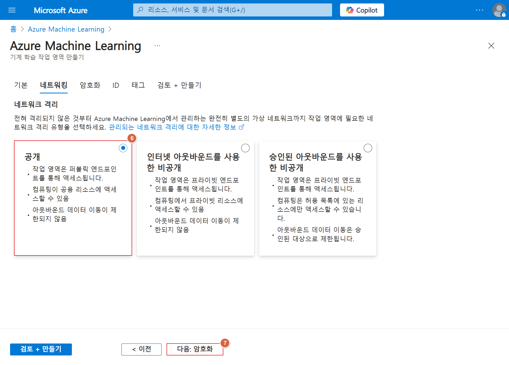Open the hamburger portal menu
The height and width of the screenshot is (365, 509).
pos(12,10)
